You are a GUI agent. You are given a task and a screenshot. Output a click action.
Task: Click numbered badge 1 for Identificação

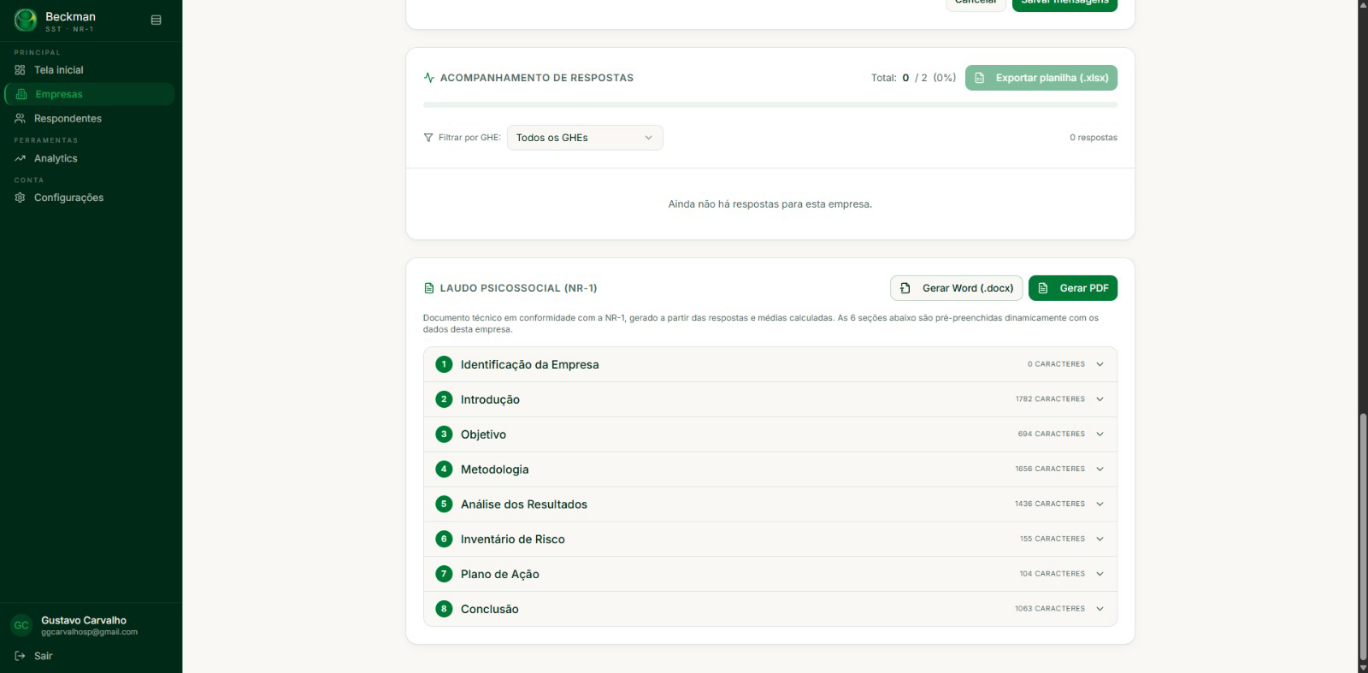click(x=444, y=364)
